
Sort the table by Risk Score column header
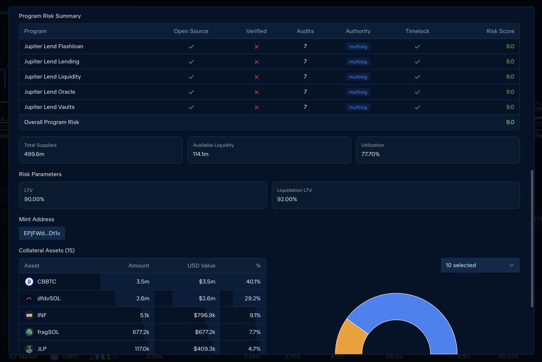(500, 31)
